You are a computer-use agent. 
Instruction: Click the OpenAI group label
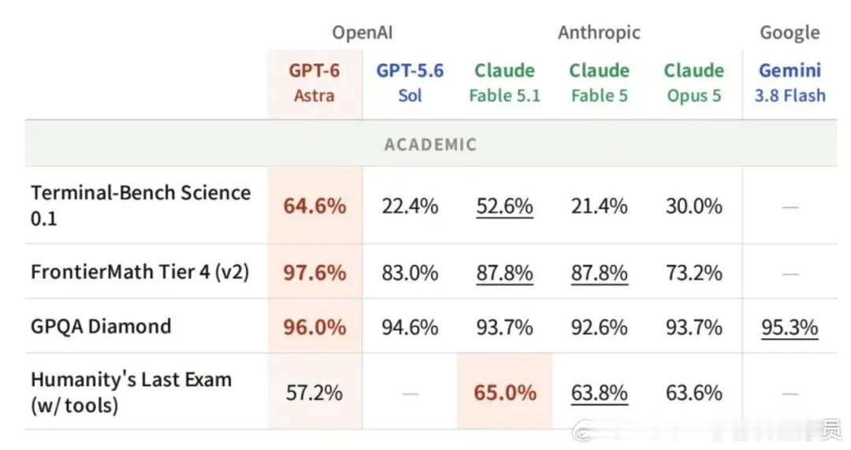[362, 32]
